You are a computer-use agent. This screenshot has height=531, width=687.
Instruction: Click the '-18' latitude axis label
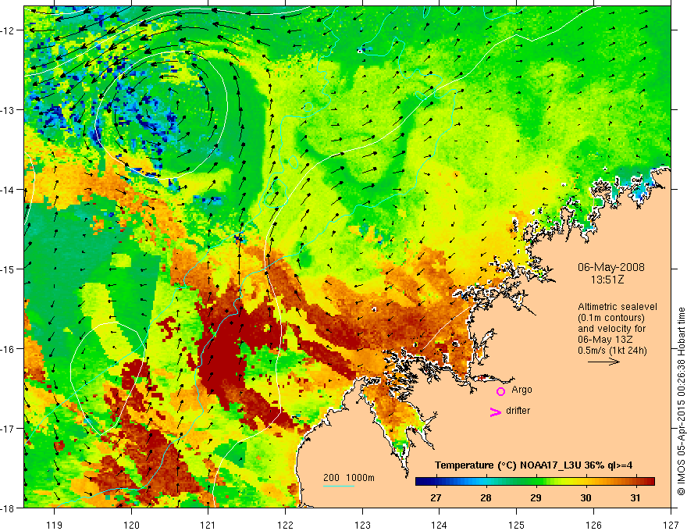point(8,508)
